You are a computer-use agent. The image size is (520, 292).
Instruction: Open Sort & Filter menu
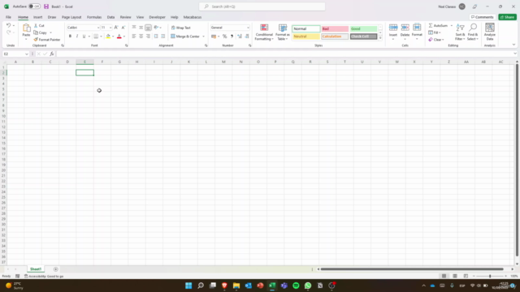(461, 32)
